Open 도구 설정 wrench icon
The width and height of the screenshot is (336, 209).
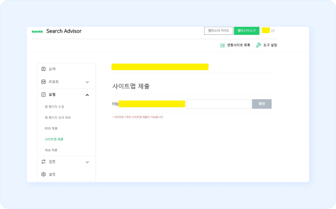pyautogui.click(x=258, y=45)
